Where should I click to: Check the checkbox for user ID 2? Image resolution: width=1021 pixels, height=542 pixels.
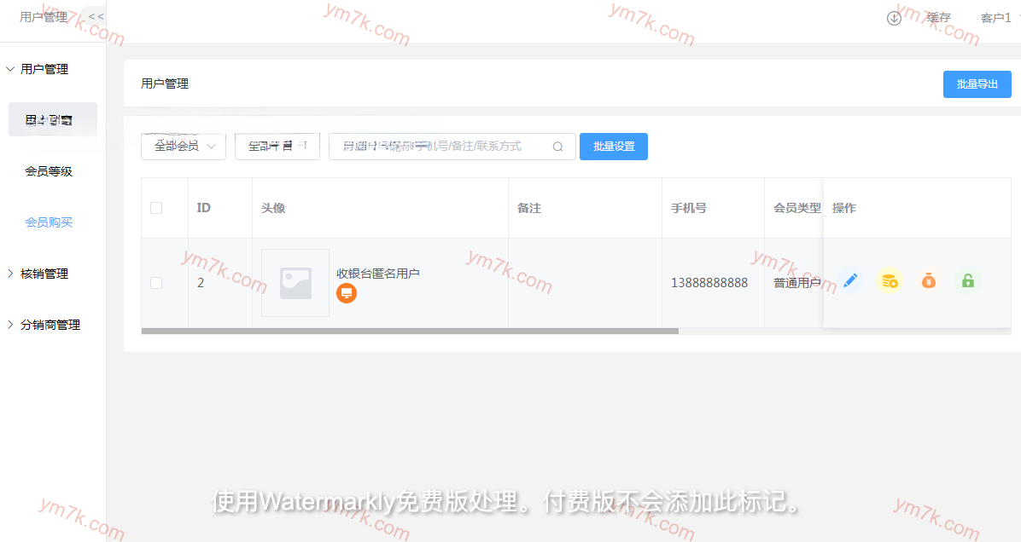tap(156, 283)
